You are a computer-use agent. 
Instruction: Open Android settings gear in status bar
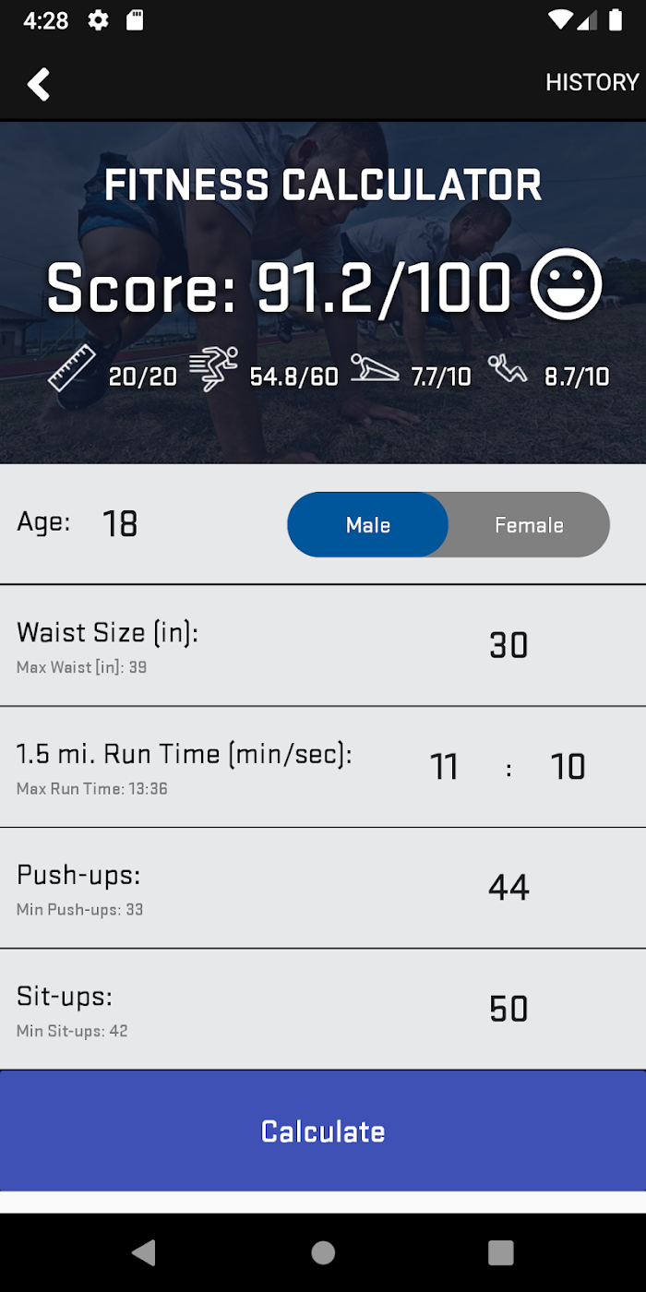pos(98,20)
